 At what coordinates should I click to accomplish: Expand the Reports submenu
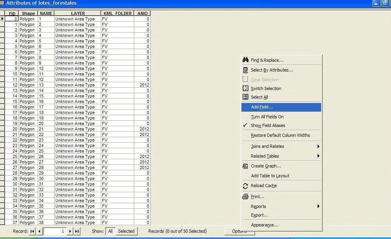click(318, 206)
